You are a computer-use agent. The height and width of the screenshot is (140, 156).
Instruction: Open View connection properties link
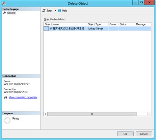click(x=23, y=97)
